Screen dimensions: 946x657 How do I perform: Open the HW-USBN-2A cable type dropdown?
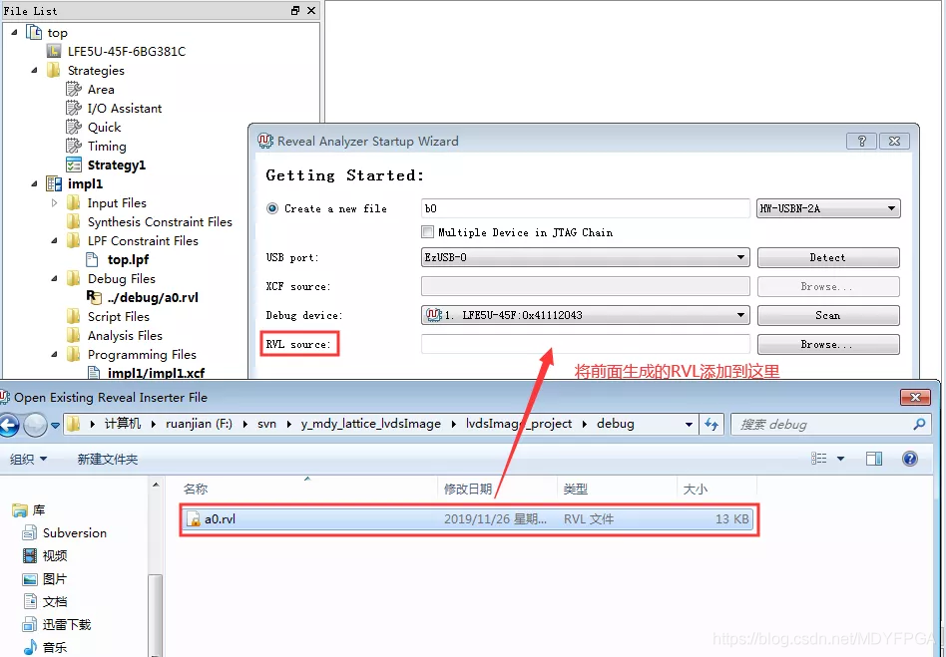[x=828, y=208]
